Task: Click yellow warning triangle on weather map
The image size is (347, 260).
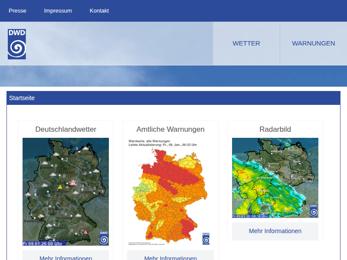Action: [x=60, y=187]
